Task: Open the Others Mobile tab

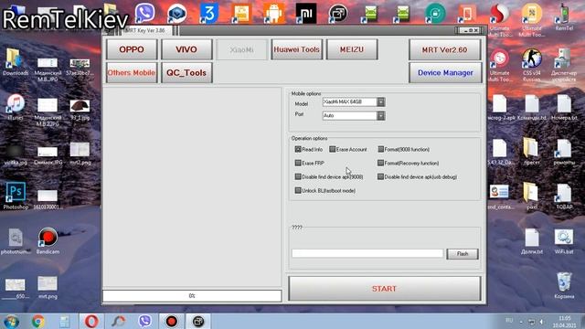Action: (132, 73)
